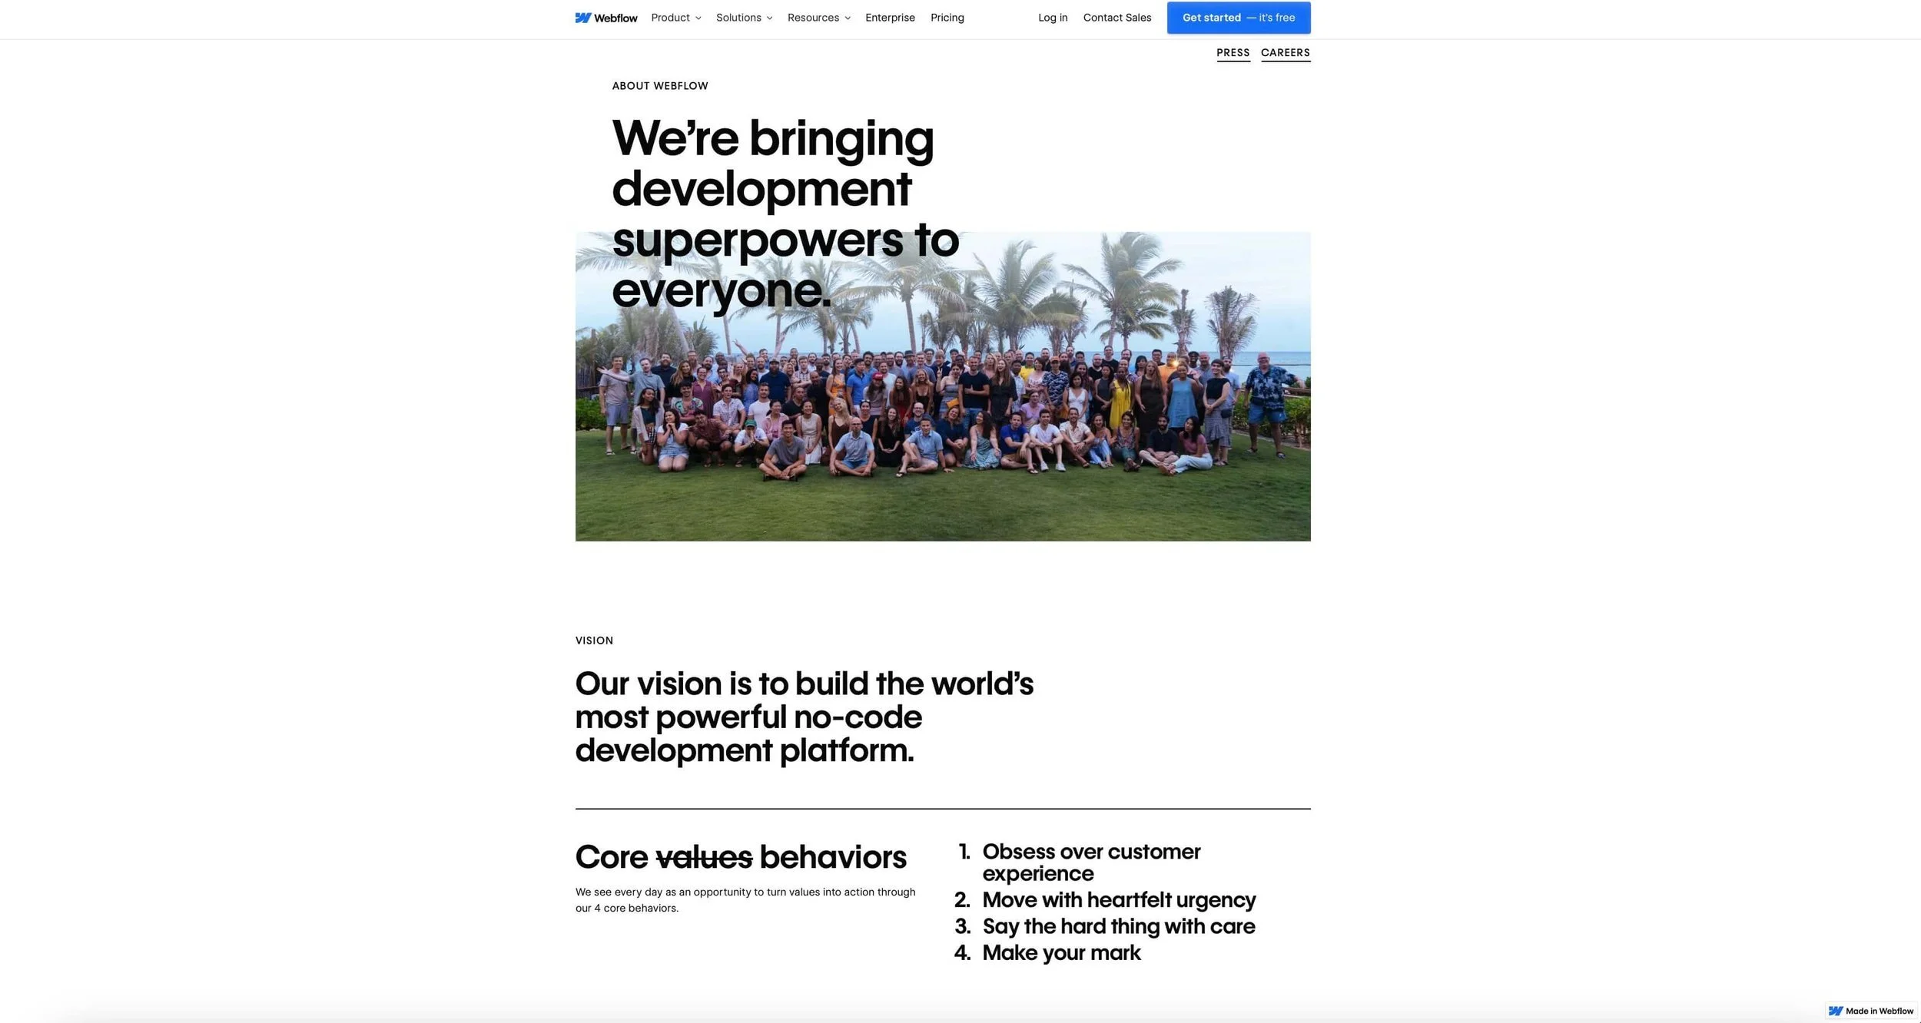
Task: Expand the Resources dropdown chevron
Action: click(x=847, y=18)
